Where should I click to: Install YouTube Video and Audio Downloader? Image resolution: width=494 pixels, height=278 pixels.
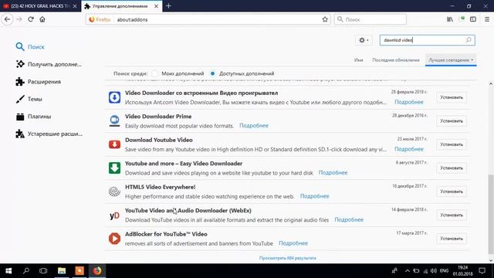[x=452, y=215]
